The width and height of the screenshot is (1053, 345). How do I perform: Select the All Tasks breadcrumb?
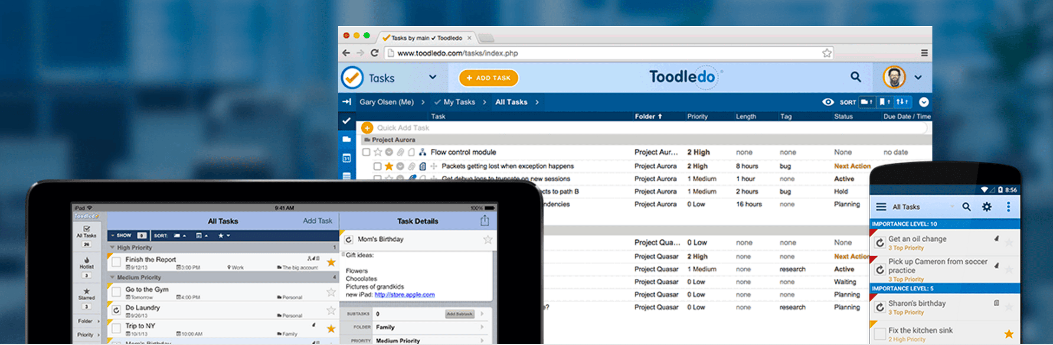point(511,102)
